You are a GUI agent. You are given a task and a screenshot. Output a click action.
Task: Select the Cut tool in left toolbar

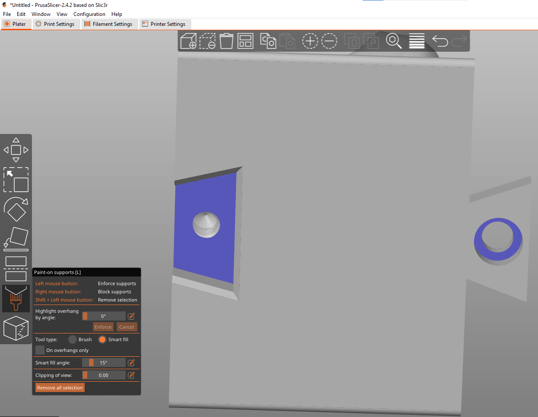tap(16, 269)
